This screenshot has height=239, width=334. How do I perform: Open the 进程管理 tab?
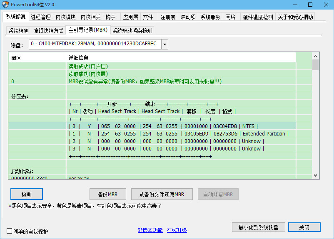point(41,17)
